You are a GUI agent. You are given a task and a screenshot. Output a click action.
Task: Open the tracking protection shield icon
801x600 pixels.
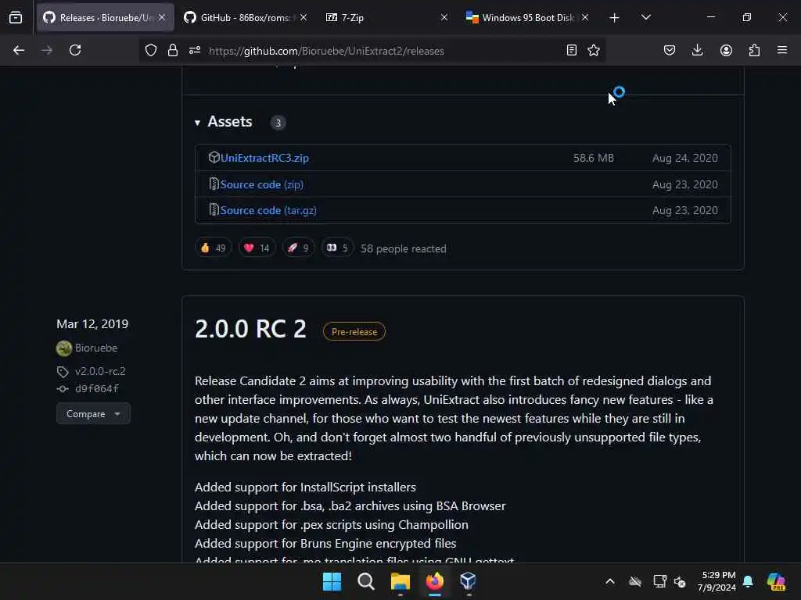[151, 50]
